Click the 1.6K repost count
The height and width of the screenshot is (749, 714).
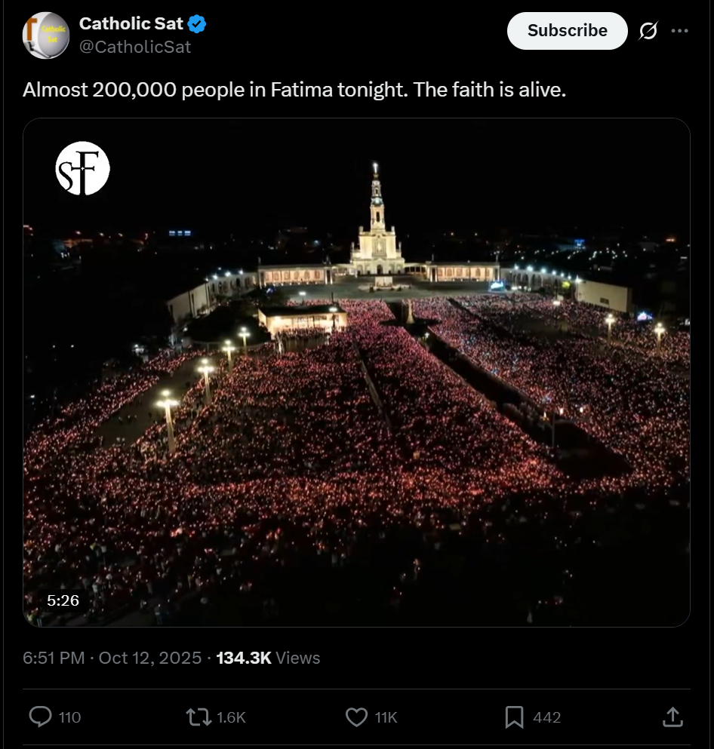click(231, 717)
